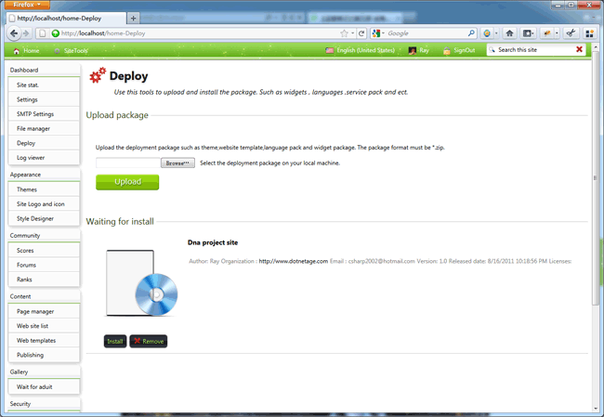The image size is (604, 417).
Task: Open the URL history dropdown arrow
Action: [352, 33]
